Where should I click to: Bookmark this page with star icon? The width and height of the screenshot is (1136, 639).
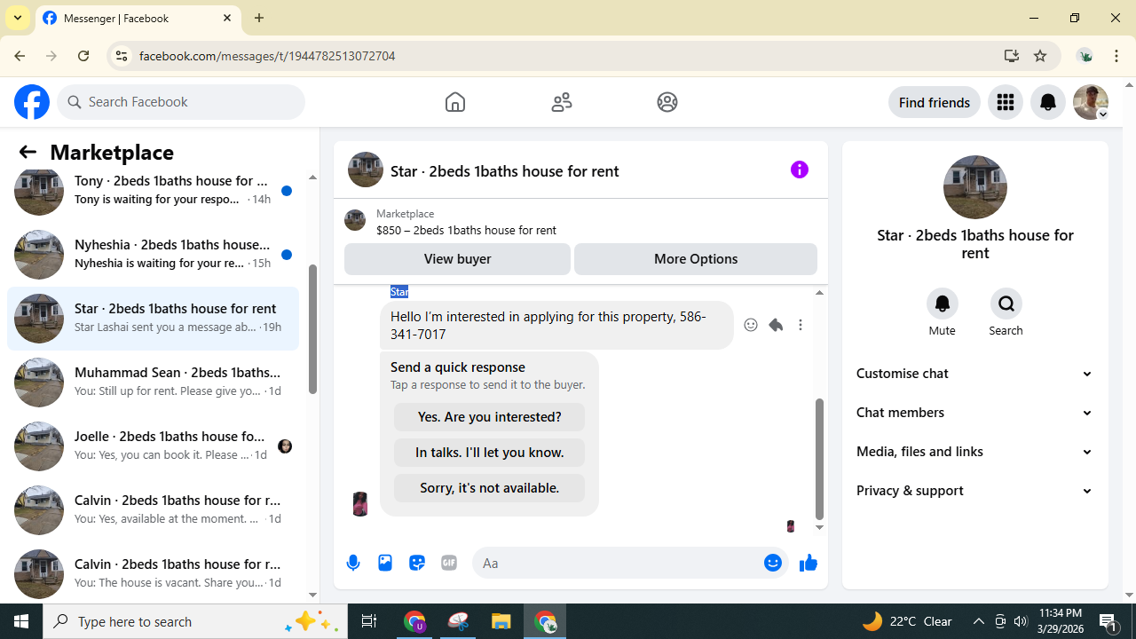point(1040,56)
